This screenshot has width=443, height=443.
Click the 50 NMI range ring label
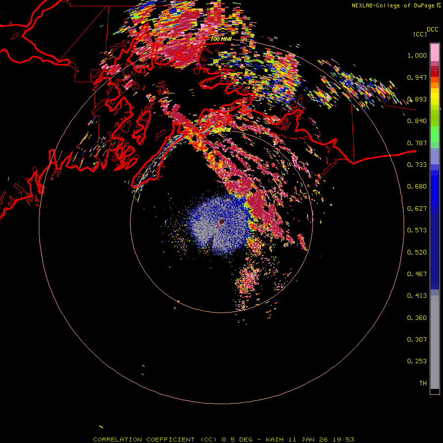(221, 130)
